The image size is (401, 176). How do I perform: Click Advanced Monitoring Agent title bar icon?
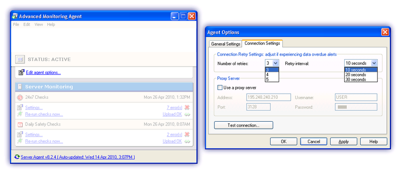[15, 16]
